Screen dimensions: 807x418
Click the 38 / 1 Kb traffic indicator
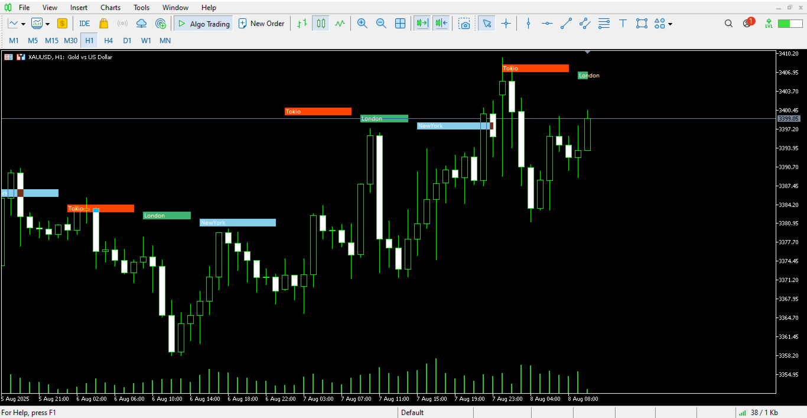764,413
